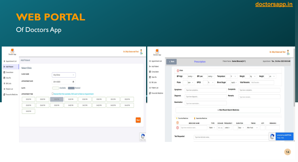The width and height of the screenshot is (298, 162).
Task: Select the 04:20 PM appointment slot
Action: (99, 105)
